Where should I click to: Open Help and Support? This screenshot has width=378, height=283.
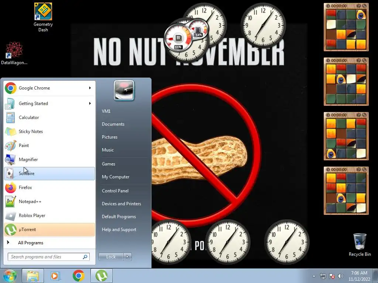pyautogui.click(x=119, y=230)
